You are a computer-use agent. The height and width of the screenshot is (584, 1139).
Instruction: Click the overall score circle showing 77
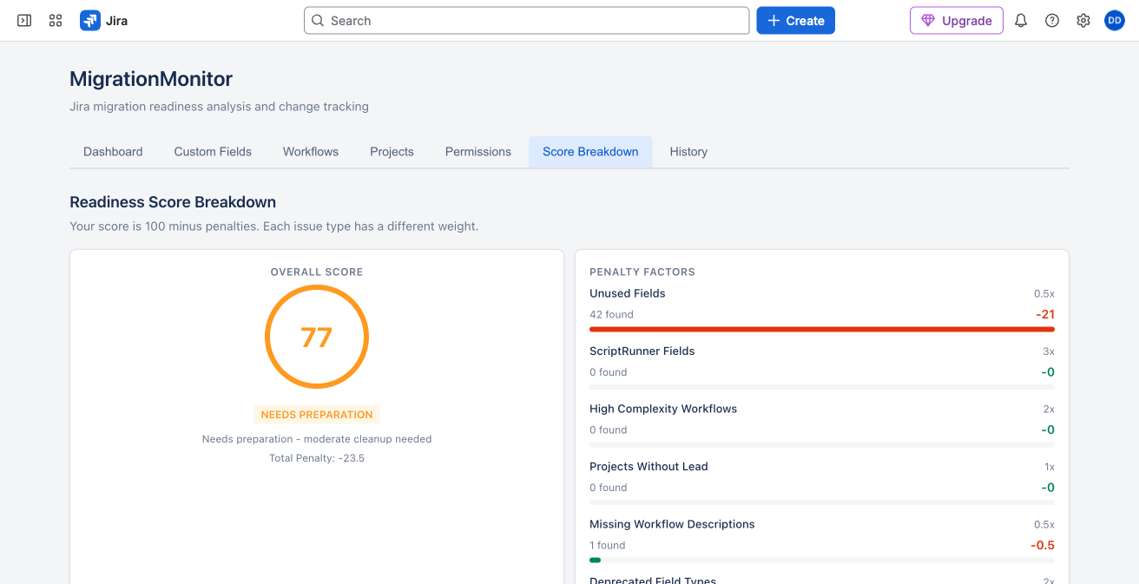pyautogui.click(x=317, y=337)
